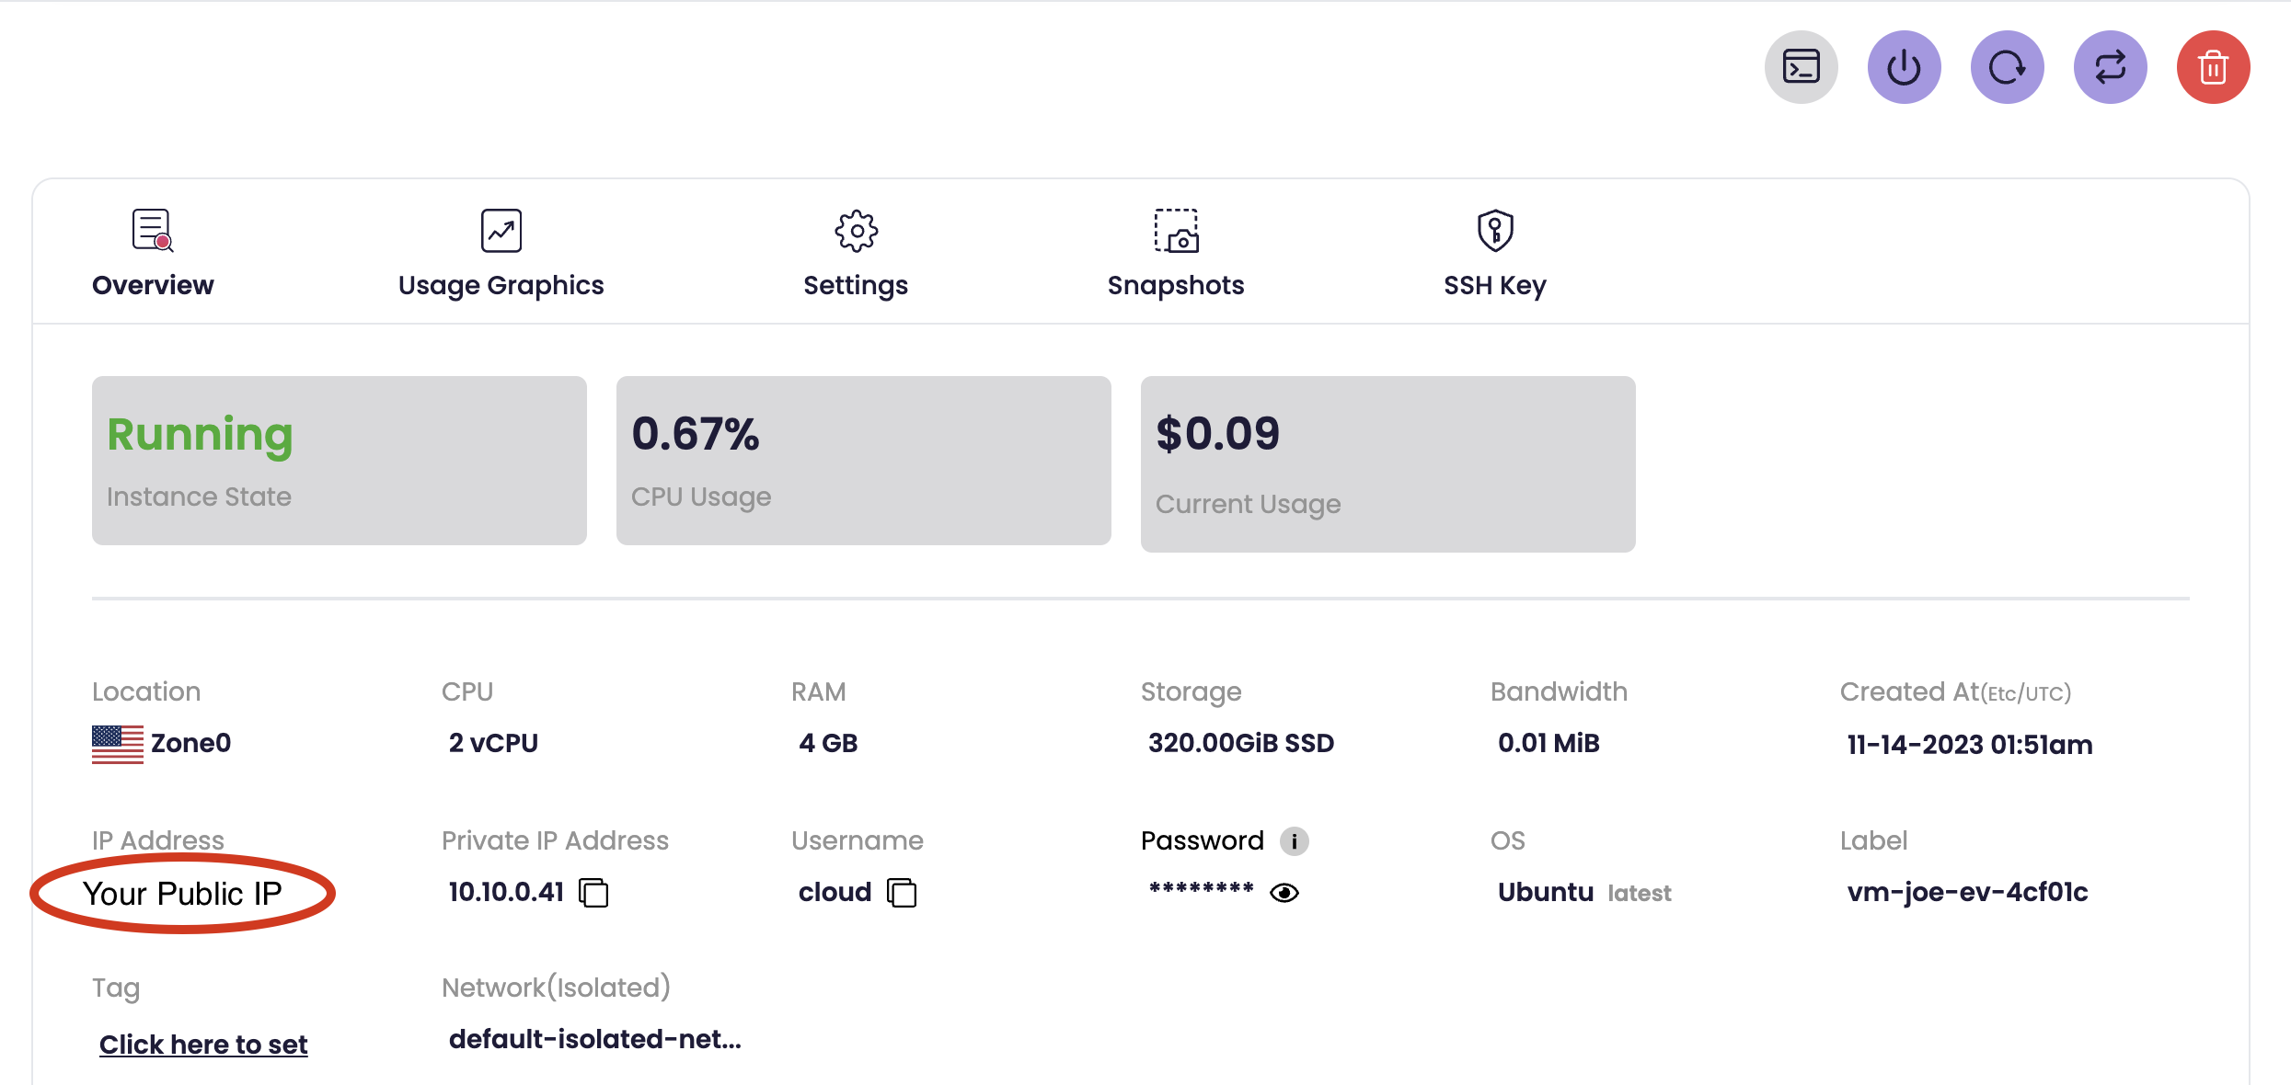
Task: Click the red delete trash icon
Action: [x=2213, y=67]
